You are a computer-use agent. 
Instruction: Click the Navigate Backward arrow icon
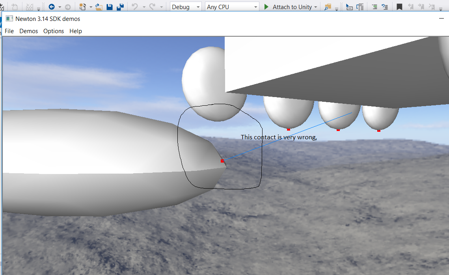coord(52,7)
